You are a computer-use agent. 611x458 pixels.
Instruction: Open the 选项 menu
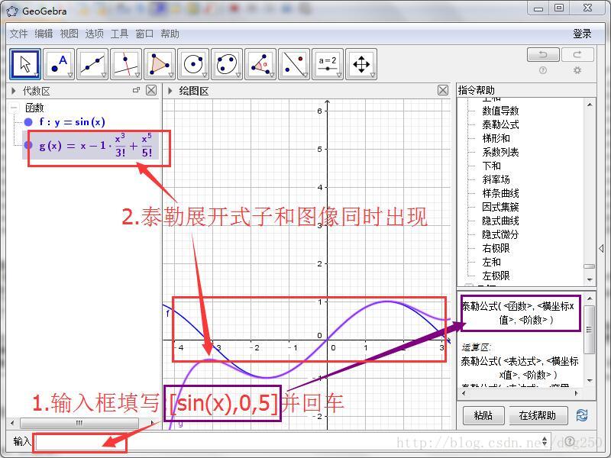coord(94,34)
